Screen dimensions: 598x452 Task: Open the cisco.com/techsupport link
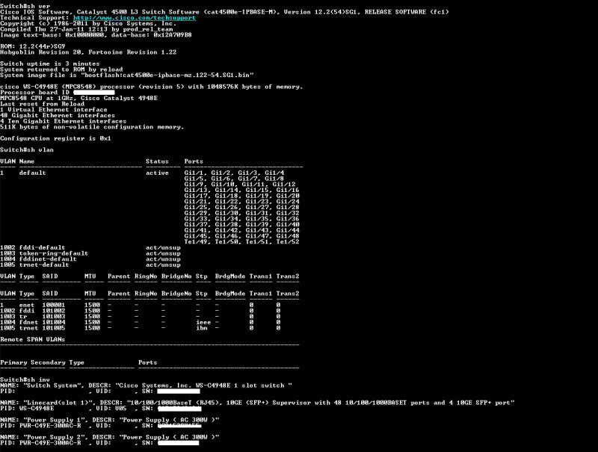coord(135,17)
